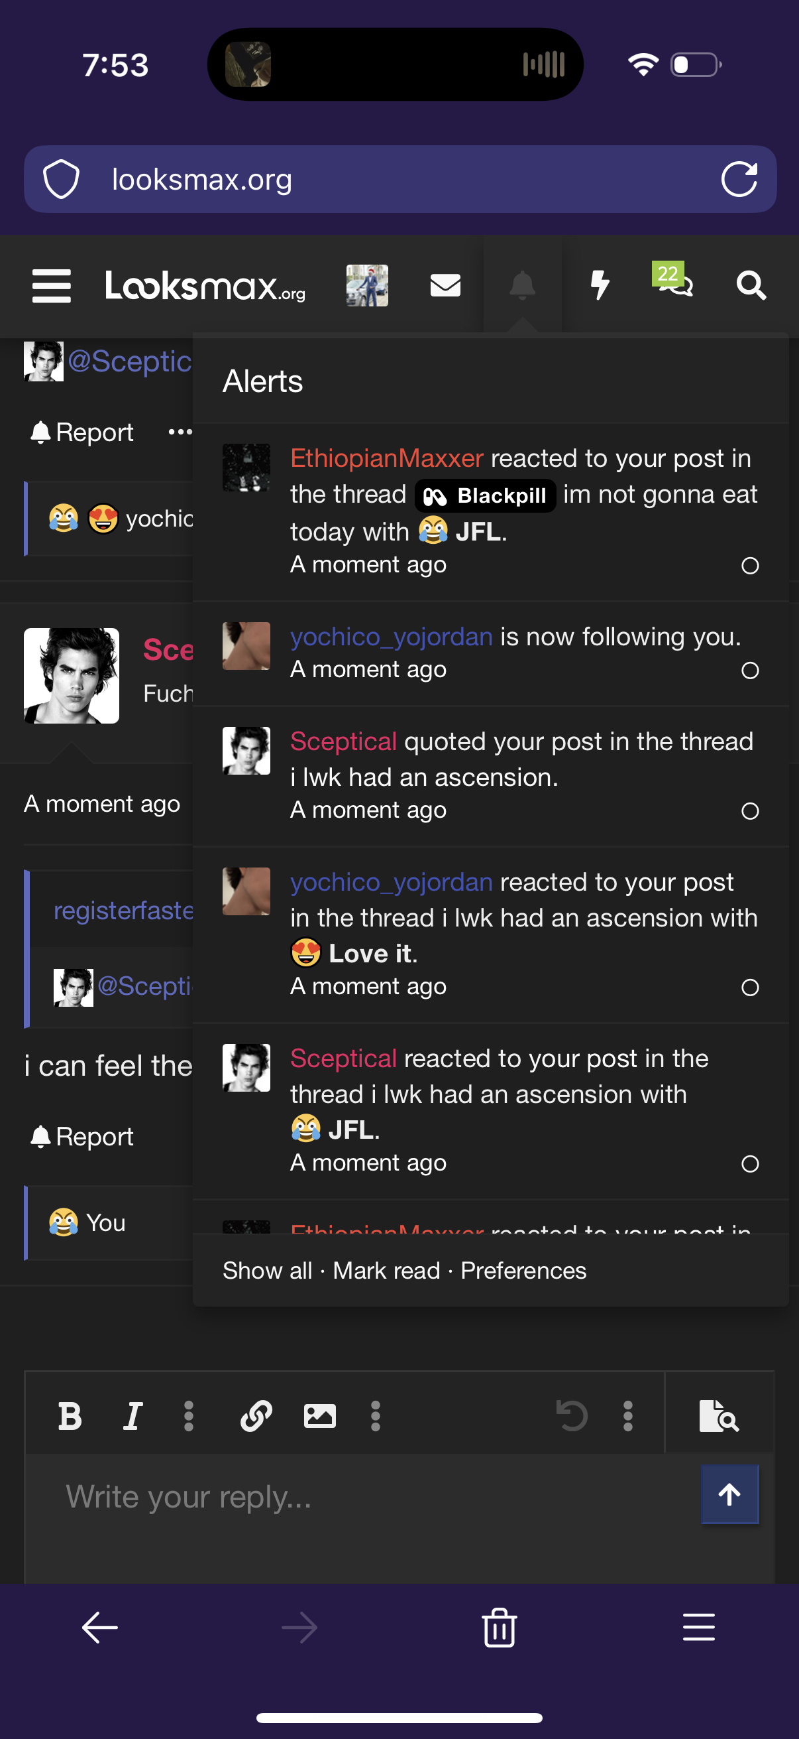Select Preferences in alerts footer
This screenshot has width=799, height=1739.
523,1271
